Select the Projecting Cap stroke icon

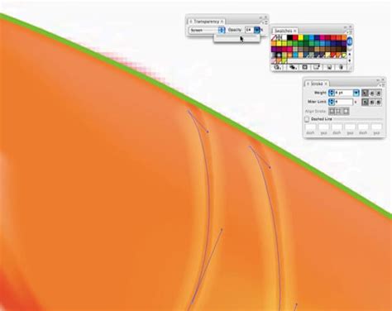pyautogui.click(x=379, y=93)
